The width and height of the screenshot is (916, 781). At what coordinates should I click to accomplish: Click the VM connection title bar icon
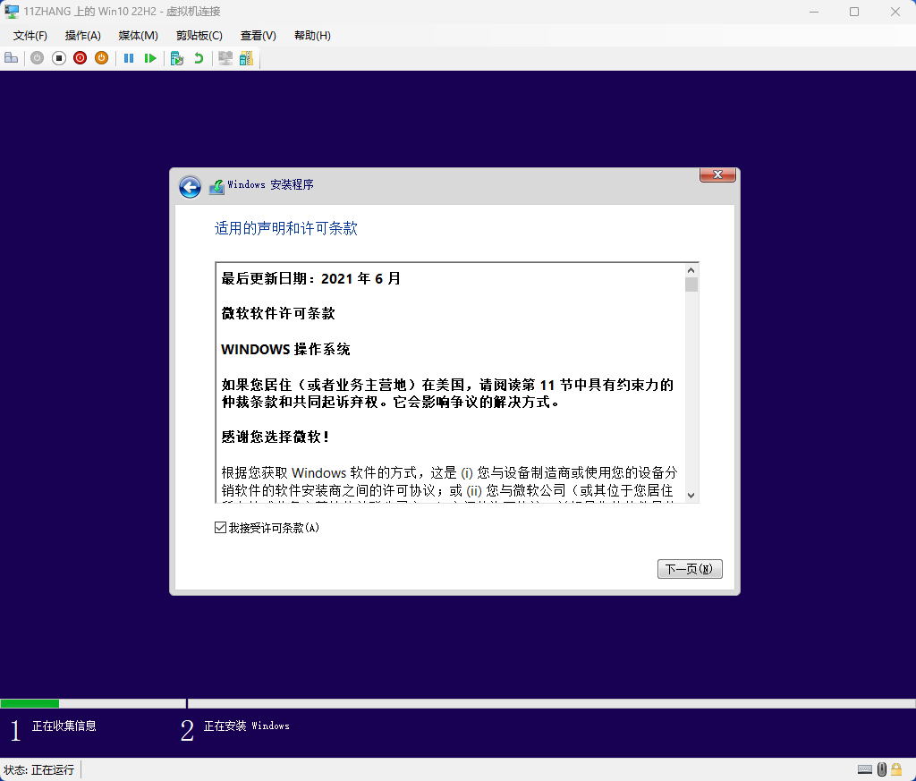[11, 11]
